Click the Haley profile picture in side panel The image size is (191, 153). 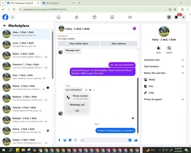[x=164, y=31]
